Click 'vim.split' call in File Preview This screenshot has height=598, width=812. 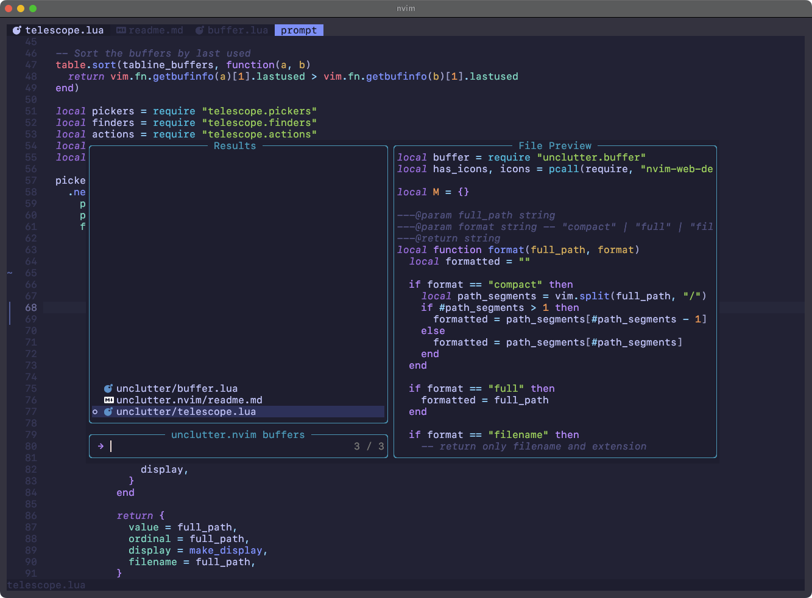click(582, 296)
